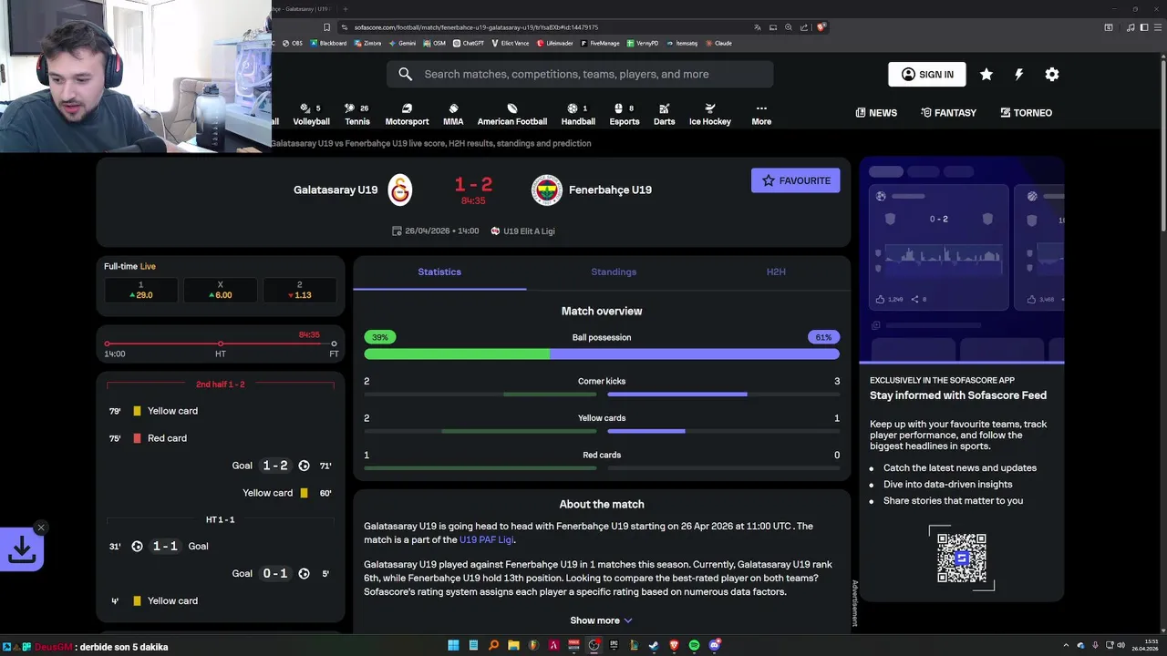This screenshot has width=1167, height=656.
Task: Open Galatasaray U19 team name
Action: click(336, 190)
